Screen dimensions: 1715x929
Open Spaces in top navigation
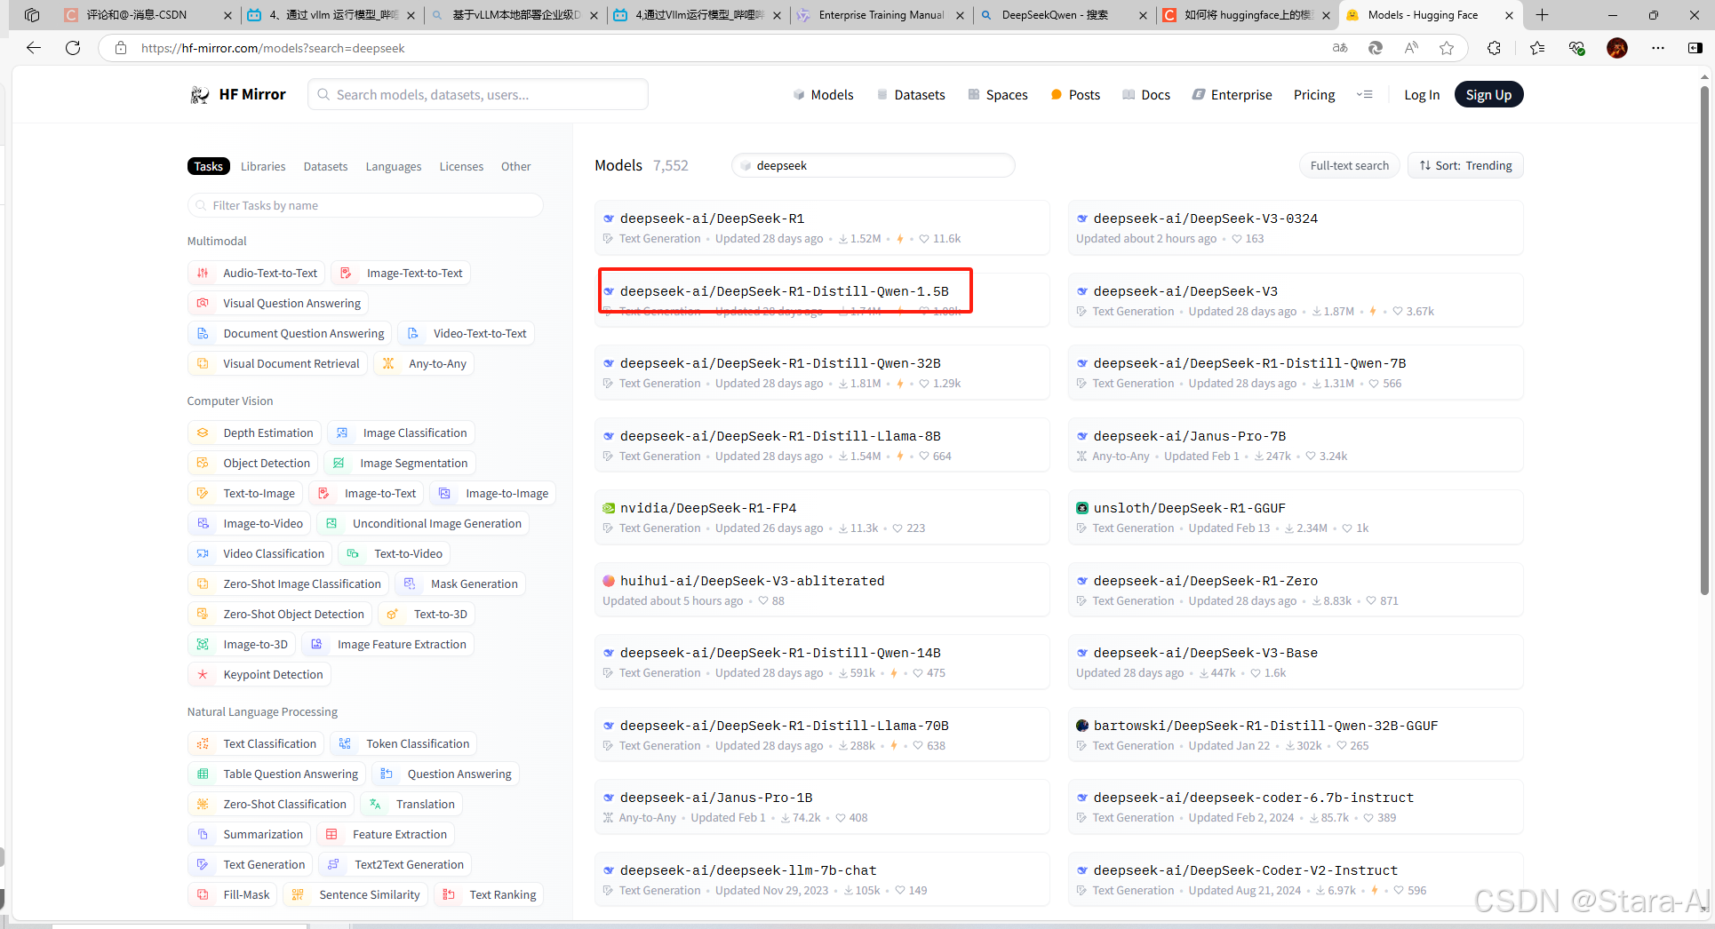pyautogui.click(x=998, y=94)
